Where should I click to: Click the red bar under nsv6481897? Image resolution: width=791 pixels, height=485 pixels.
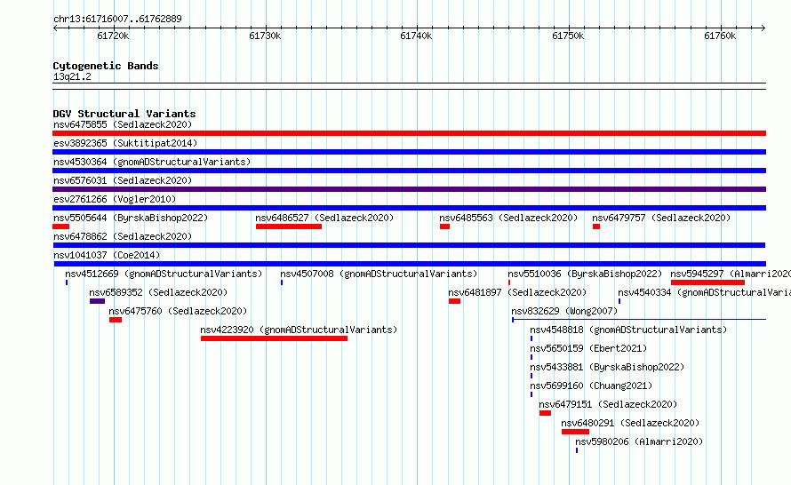(454, 301)
